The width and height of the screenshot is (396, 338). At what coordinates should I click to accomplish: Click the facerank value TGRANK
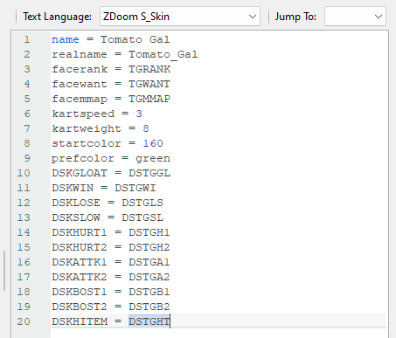click(149, 69)
